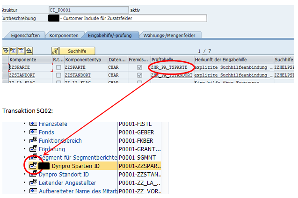Click the icon beside Leitender Angestellter
This screenshot has width=298, height=198.
point(33,183)
